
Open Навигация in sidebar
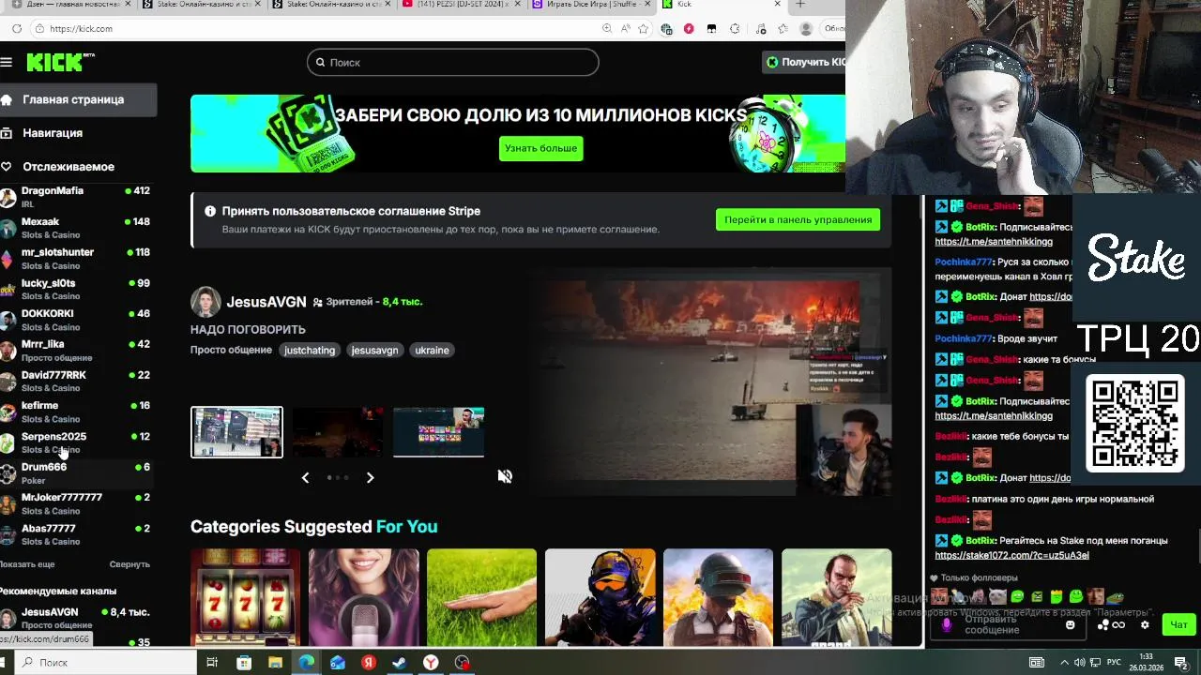coord(78,133)
